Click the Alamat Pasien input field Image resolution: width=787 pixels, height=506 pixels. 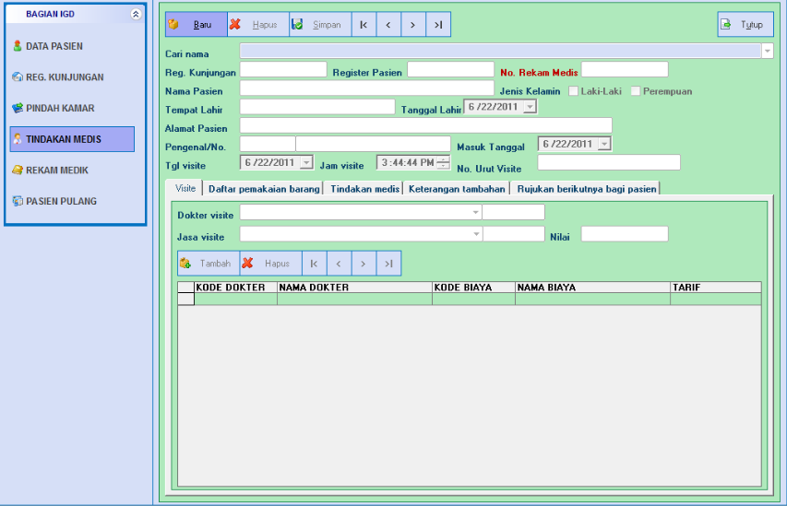[x=426, y=124]
